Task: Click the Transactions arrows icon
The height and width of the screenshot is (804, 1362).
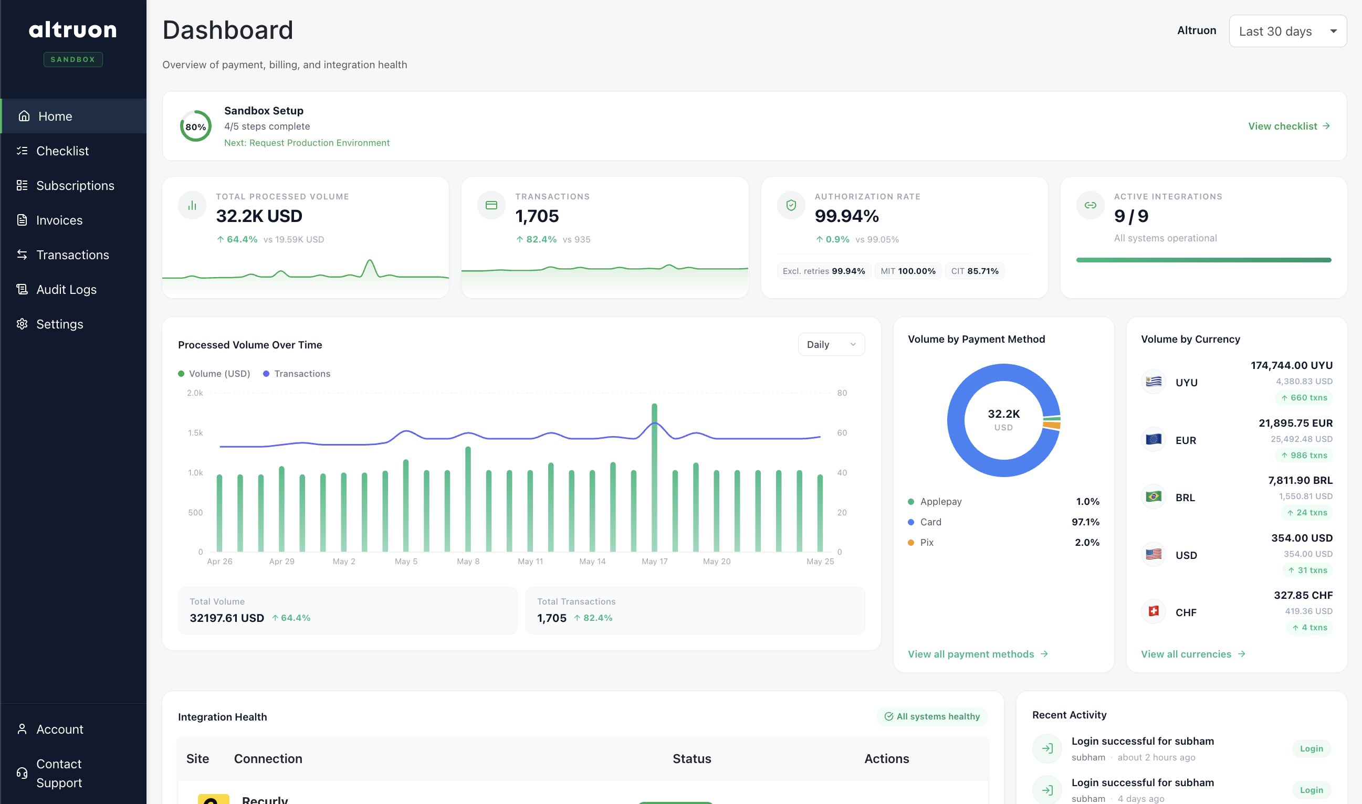Action: (x=22, y=255)
